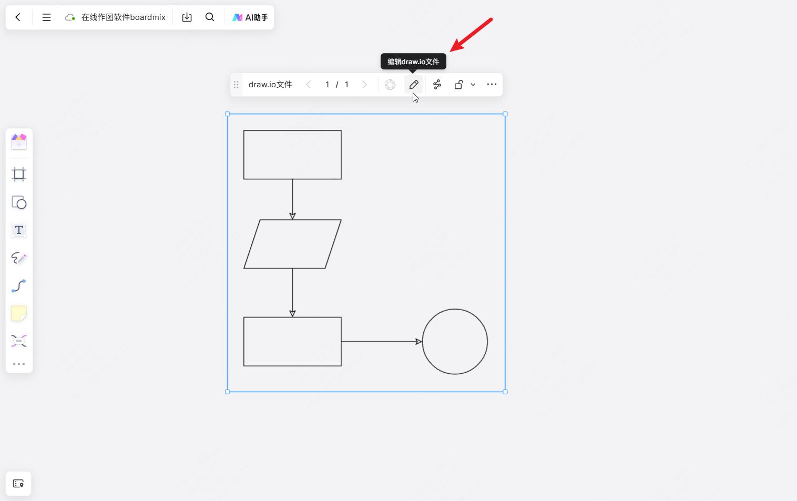The height and width of the screenshot is (501, 797).
Task: Click the circular style icon beside pencil
Action: pos(390,85)
